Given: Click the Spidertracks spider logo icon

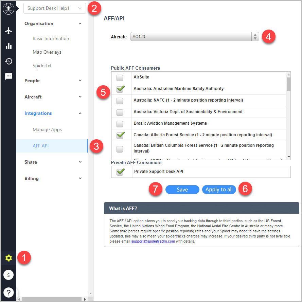Looking at the screenshot, I should click(8, 8).
